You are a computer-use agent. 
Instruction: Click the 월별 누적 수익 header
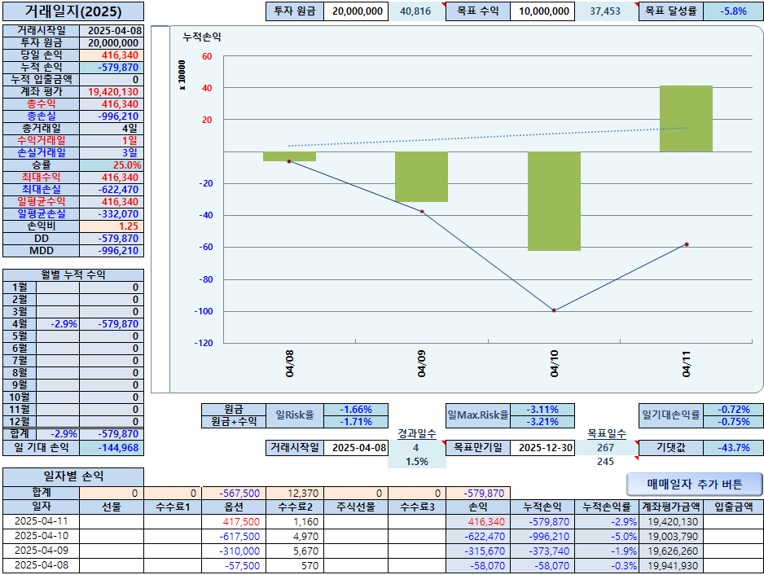[x=73, y=274]
